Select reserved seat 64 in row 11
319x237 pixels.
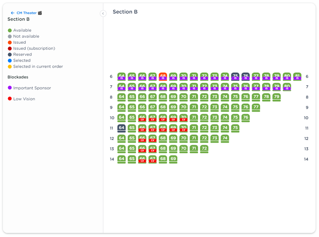click(x=122, y=128)
